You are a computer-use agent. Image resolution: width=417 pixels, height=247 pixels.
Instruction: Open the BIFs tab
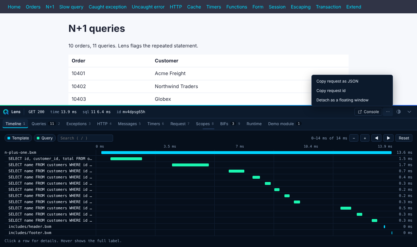point(230,124)
